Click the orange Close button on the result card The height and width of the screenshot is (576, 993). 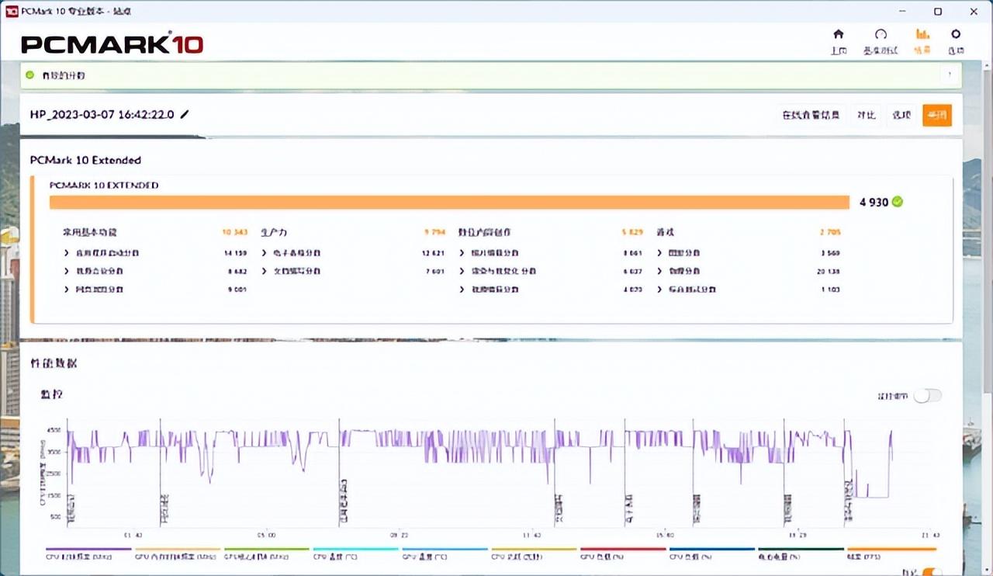coord(937,115)
